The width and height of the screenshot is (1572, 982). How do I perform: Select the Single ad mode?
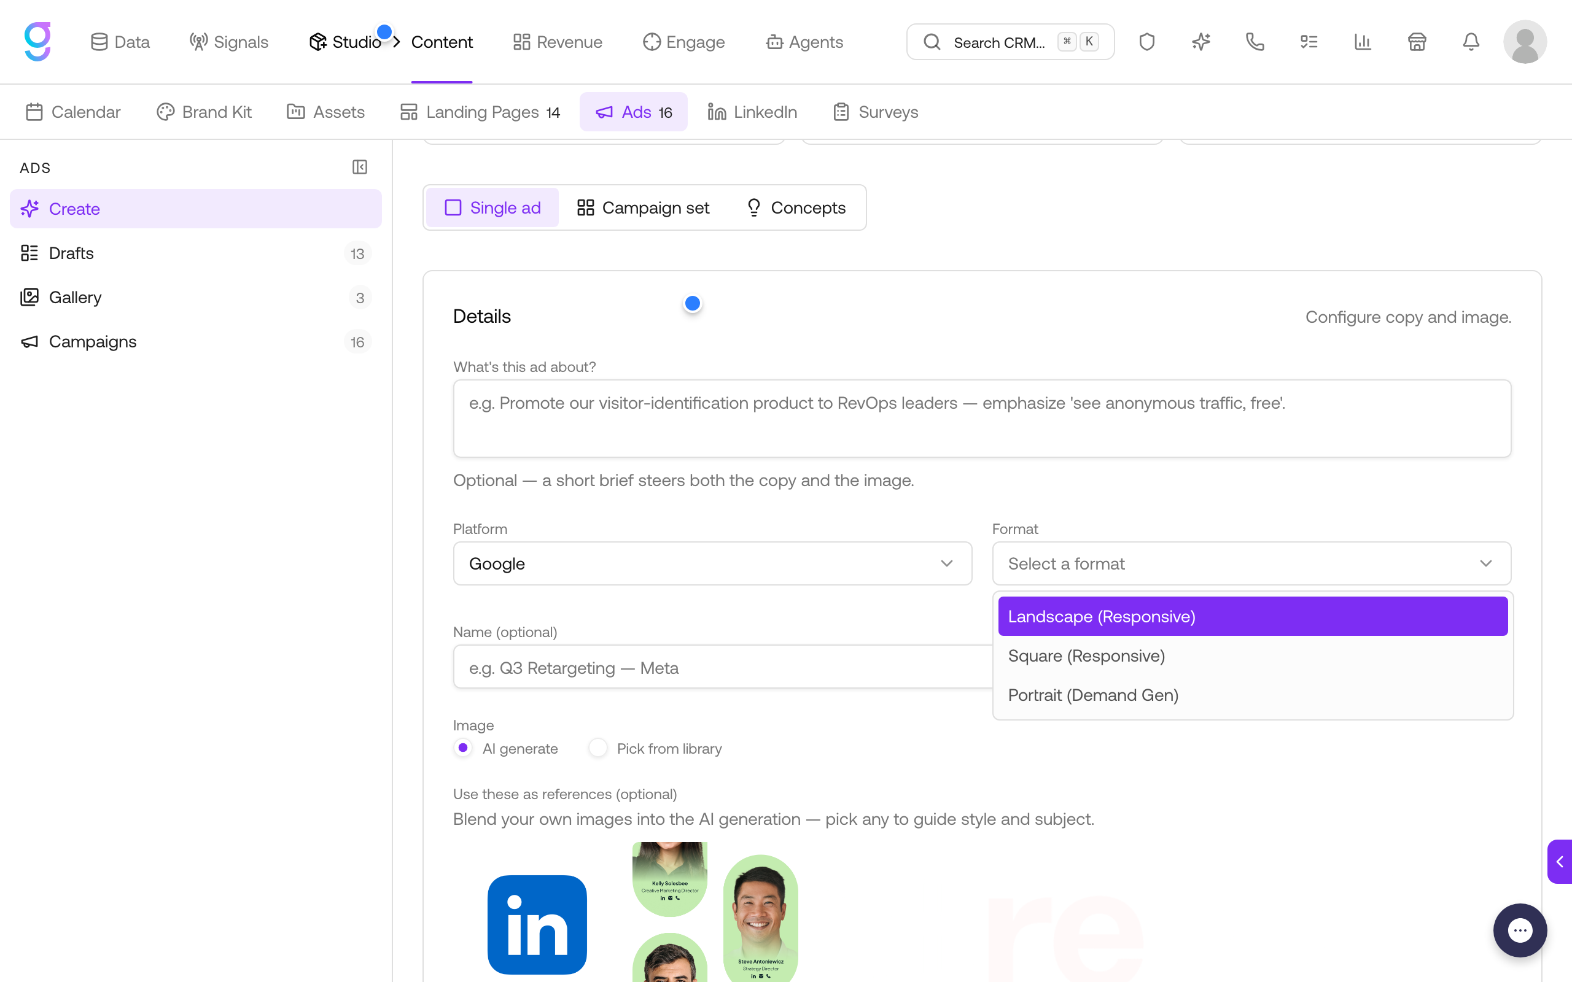[x=492, y=207]
